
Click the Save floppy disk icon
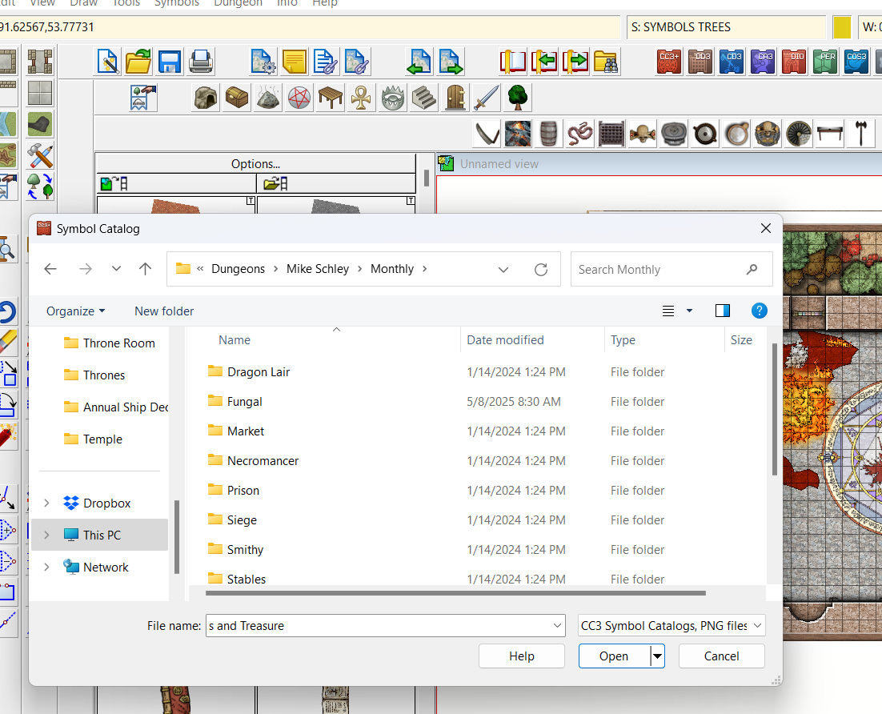(169, 62)
